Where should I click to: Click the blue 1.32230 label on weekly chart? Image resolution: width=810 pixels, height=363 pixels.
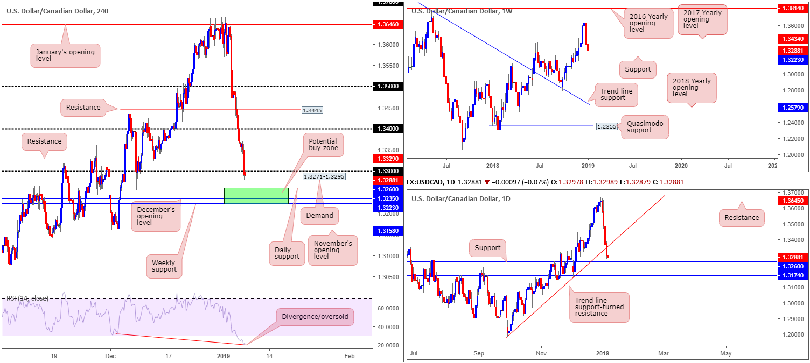(793, 59)
